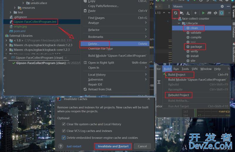The width and height of the screenshot is (235, 152).
Task: Click the Invalidate Caches help question mark
Action: [61, 146]
